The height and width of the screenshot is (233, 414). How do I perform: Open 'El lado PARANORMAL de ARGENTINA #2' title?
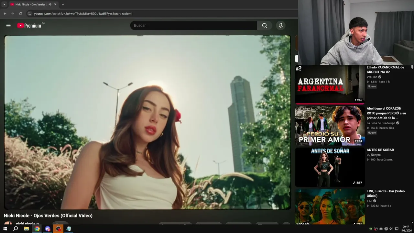(x=385, y=70)
